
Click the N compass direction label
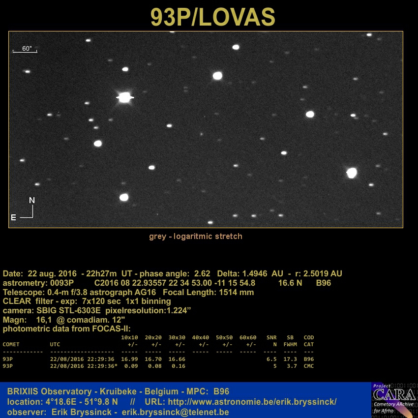tap(32, 200)
